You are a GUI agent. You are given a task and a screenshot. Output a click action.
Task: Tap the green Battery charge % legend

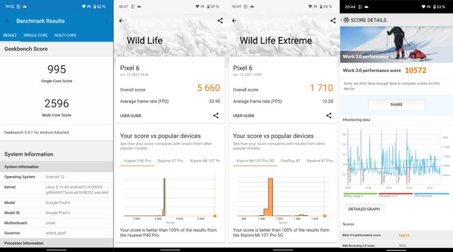coord(360,195)
